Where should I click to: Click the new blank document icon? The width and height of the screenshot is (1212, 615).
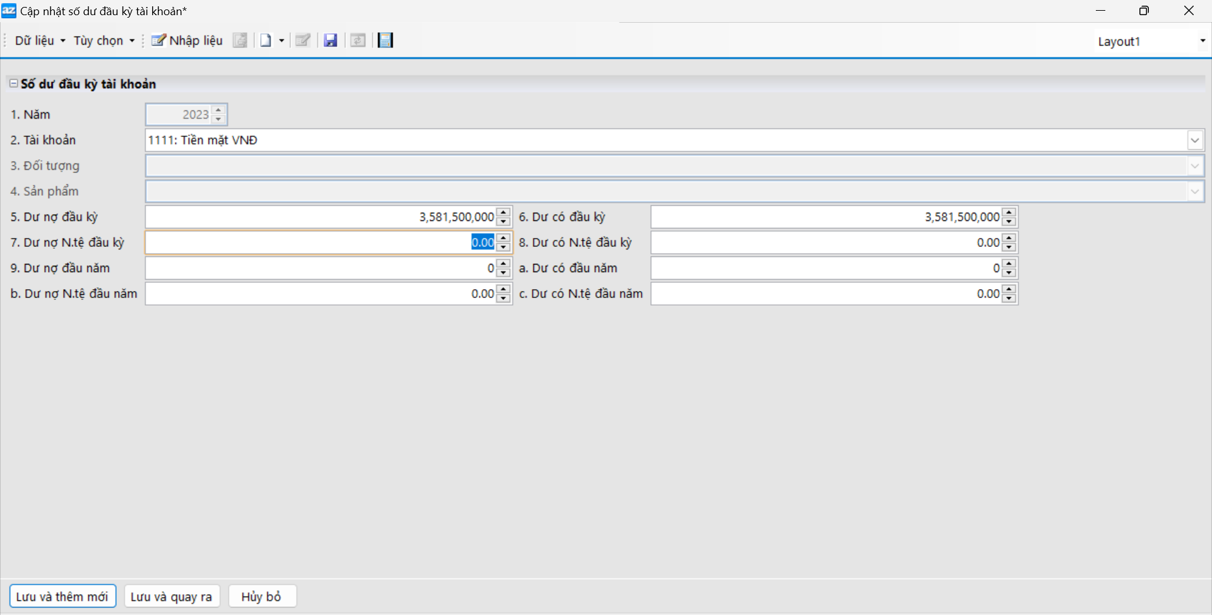266,40
